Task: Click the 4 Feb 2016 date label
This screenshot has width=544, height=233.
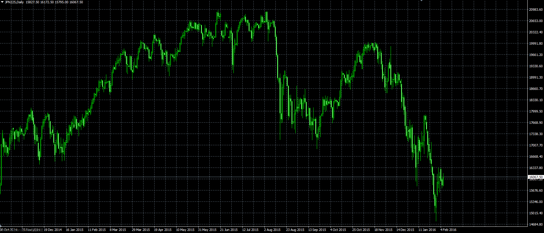Action: click(448, 230)
